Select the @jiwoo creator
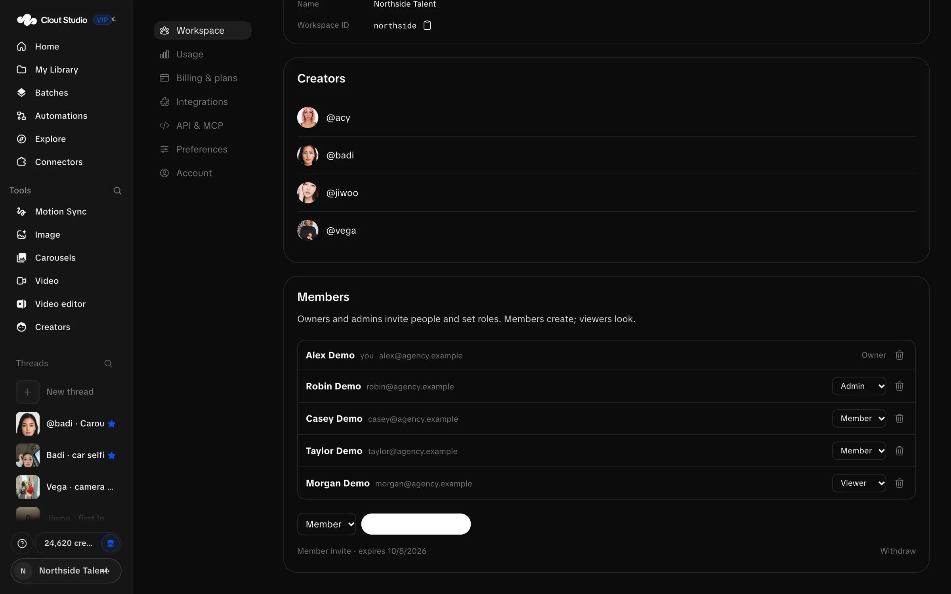951x594 pixels. (606, 193)
